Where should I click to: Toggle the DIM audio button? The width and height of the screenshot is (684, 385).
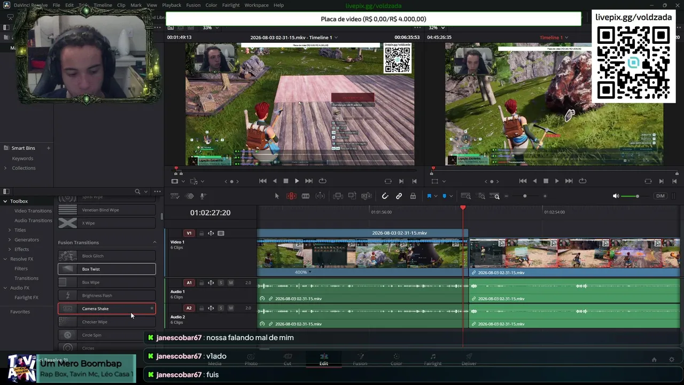(660, 196)
